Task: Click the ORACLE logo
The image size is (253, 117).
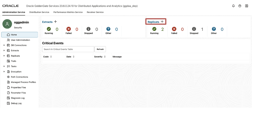Action: 10,6
